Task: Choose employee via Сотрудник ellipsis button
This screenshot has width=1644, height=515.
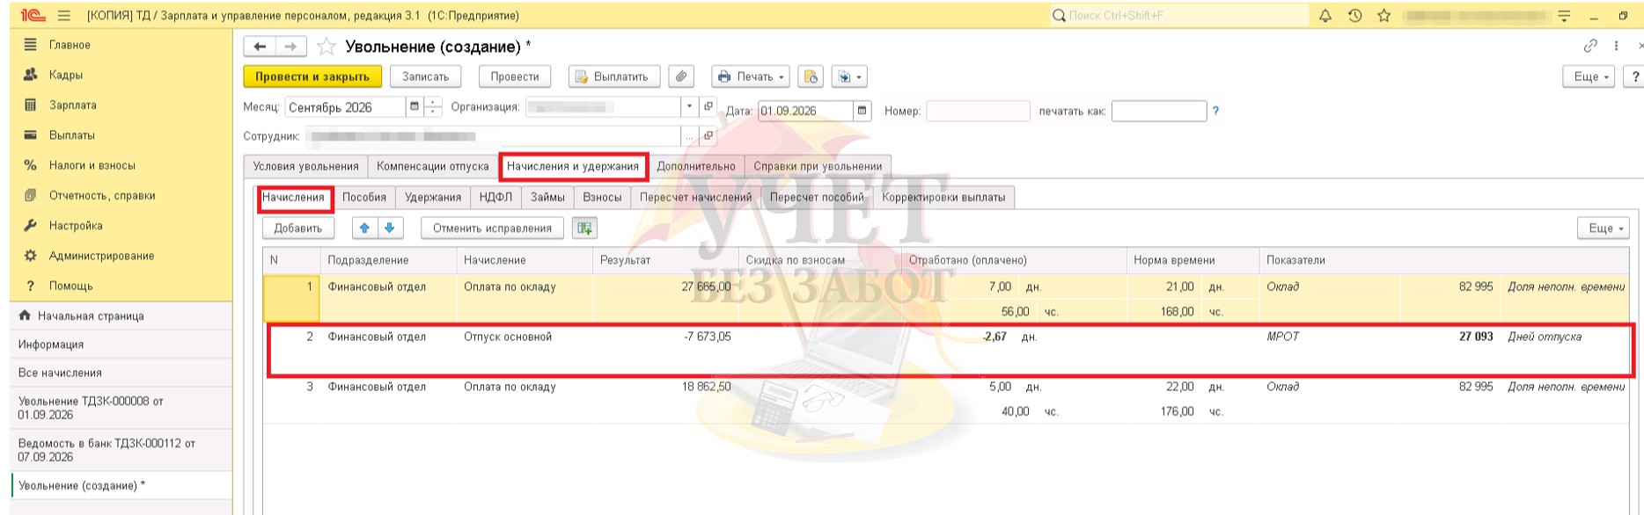Action: (x=690, y=136)
